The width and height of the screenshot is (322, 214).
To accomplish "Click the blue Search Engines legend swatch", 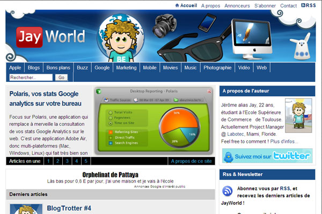I will point(111,143).
